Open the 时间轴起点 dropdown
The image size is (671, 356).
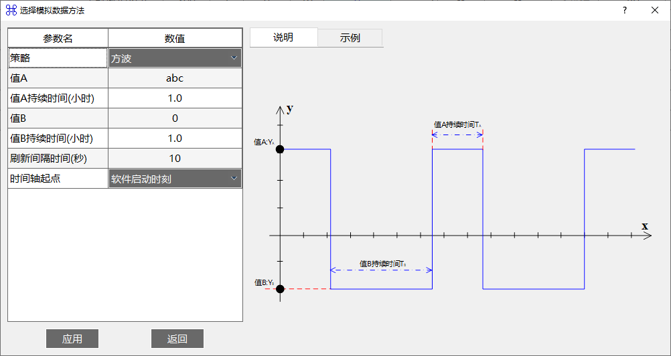tap(175, 179)
